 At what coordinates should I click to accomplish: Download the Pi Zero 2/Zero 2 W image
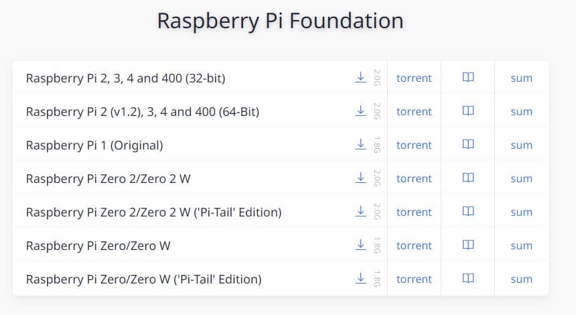click(x=361, y=178)
